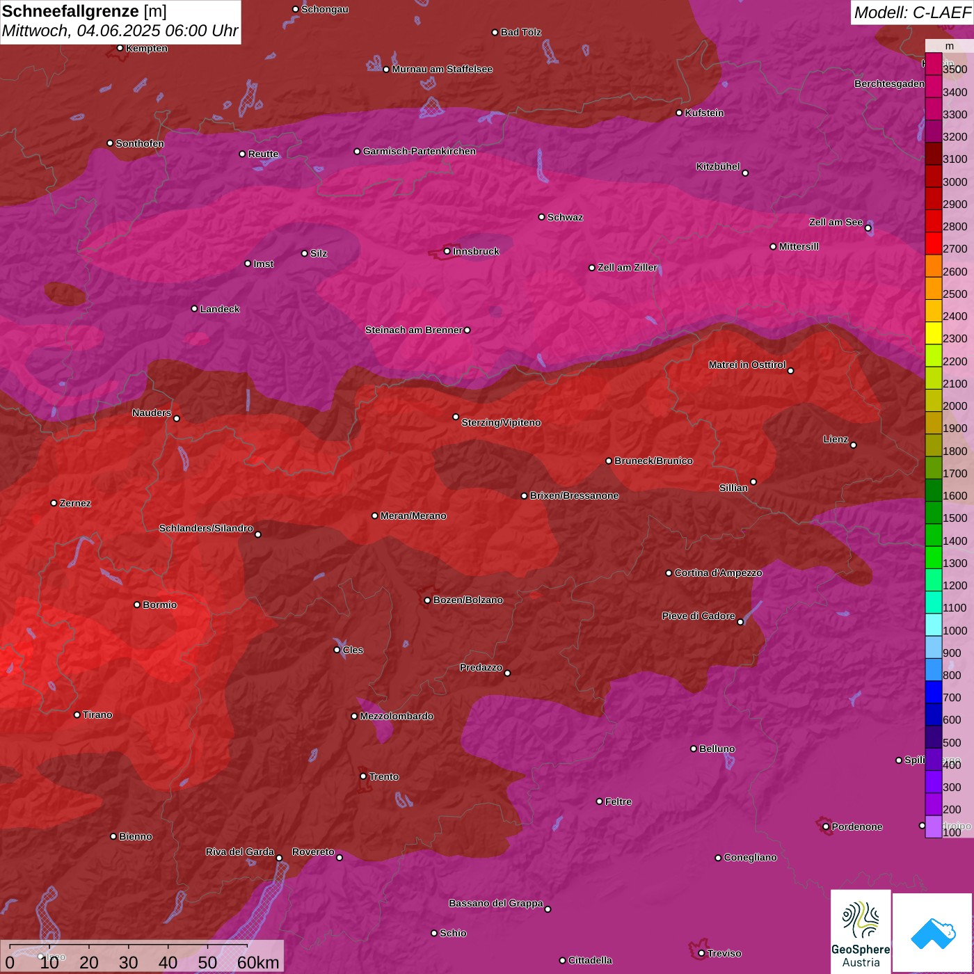Click the 2300 m yellow legend swatch
The height and width of the screenshot is (974, 974).
pos(933,333)
